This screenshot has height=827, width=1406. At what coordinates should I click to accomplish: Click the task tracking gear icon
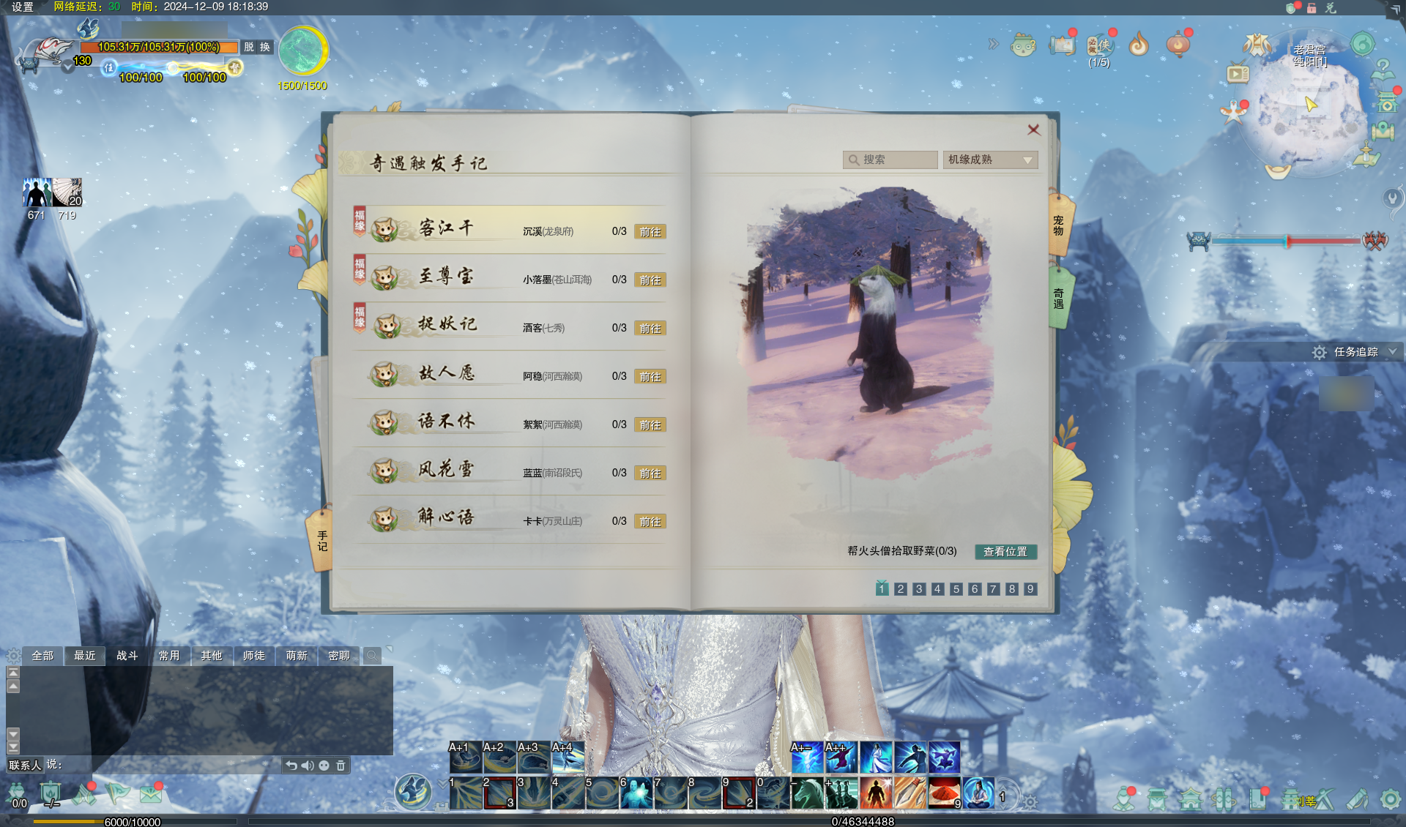(1320, 352)
